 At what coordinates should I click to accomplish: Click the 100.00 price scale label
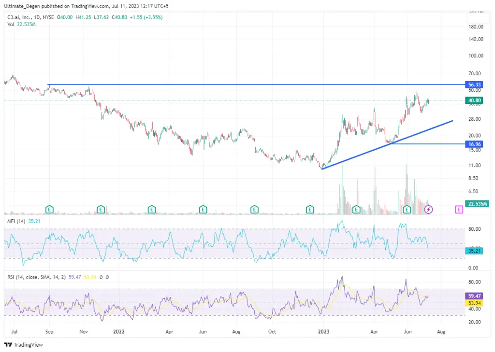point(476,56)
